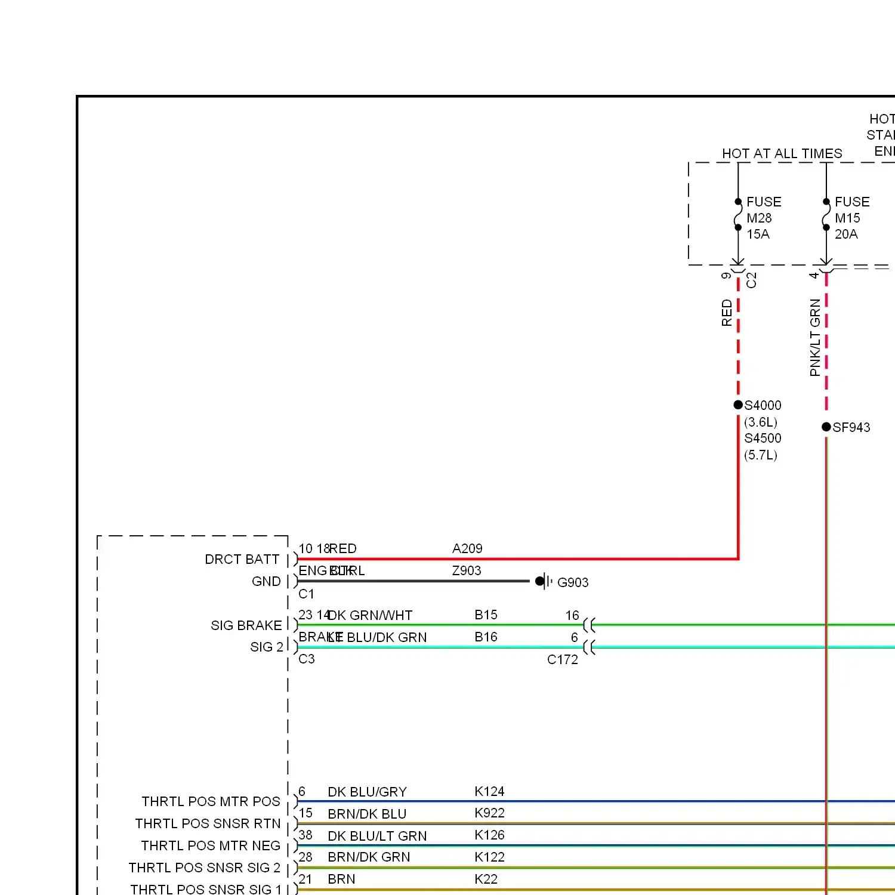Click the C3 connector label
This screenshot has height=895, width=895.
307,659
